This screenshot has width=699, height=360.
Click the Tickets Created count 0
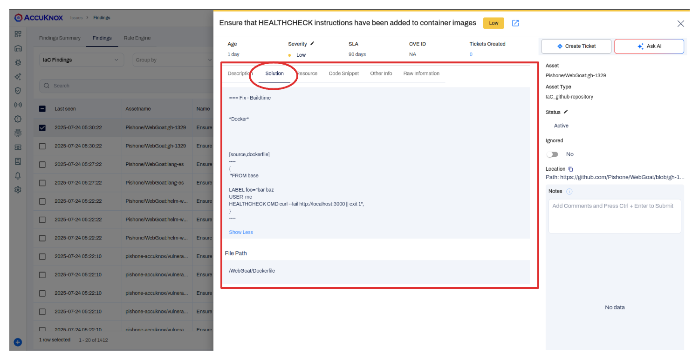tap(471, 54)
